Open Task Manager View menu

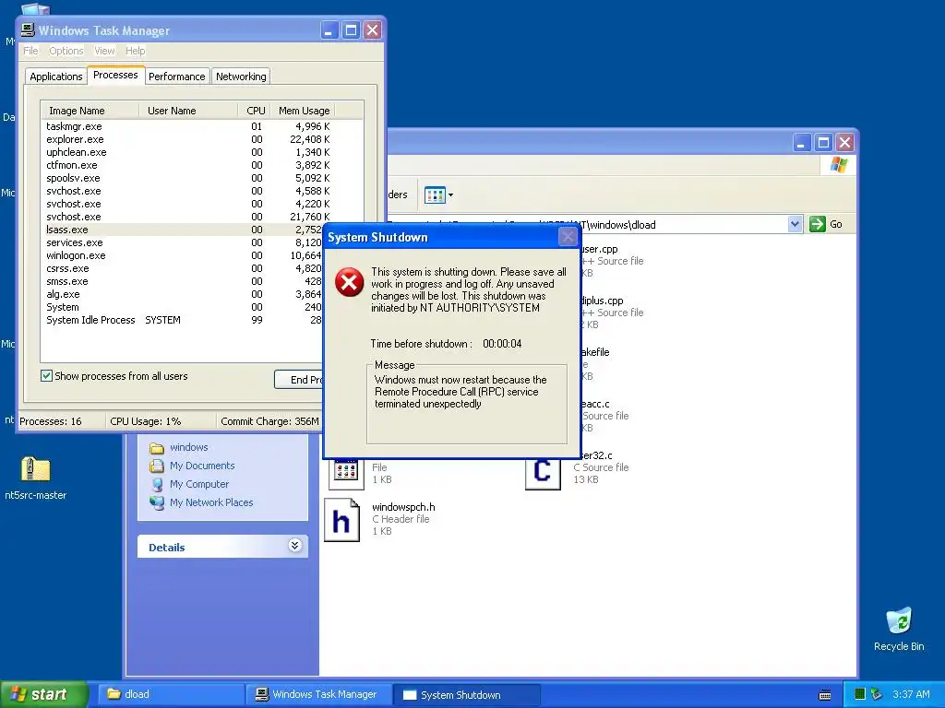(104, 51)
